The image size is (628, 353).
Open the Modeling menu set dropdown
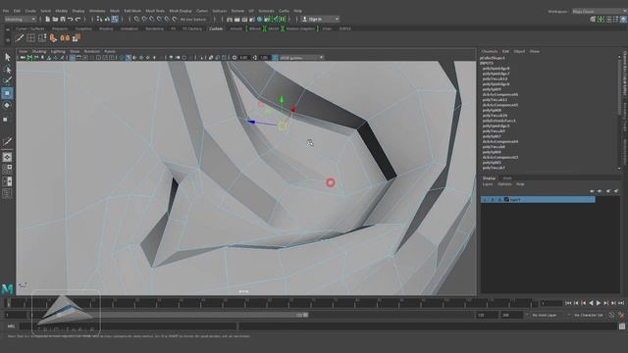coord(20,20)
